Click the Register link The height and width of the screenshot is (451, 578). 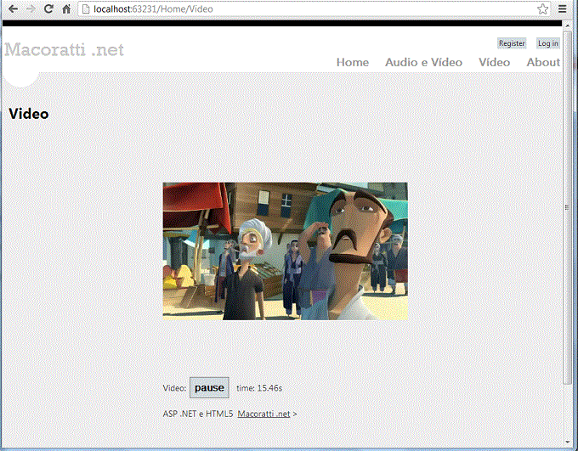click(x=512, y=43)
